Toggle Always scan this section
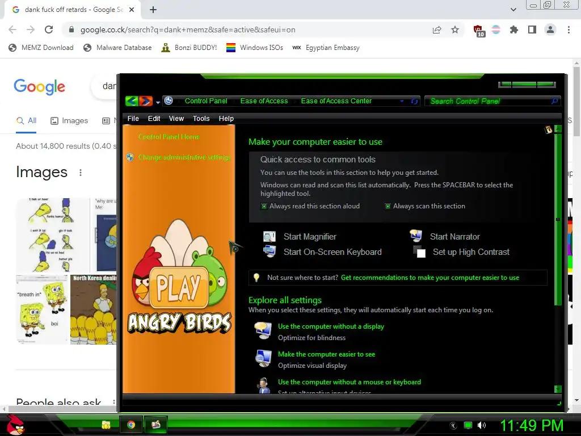This screenshot has height=436, width=581. [x=388, y=206]
